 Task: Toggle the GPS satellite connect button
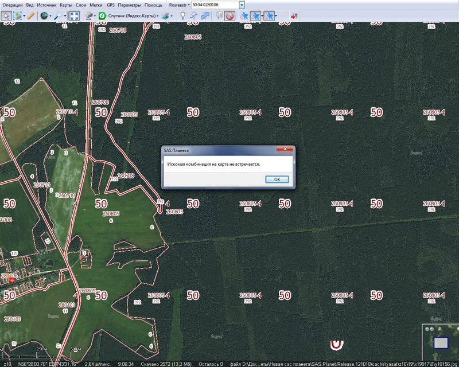click(x=244, y=16)
